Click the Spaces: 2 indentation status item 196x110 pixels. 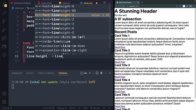pos(62,108)
